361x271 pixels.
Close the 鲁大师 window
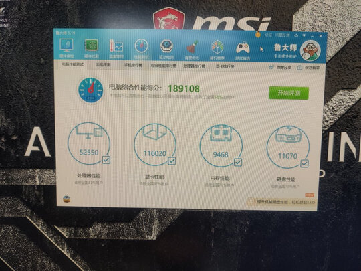coord(320,36)
